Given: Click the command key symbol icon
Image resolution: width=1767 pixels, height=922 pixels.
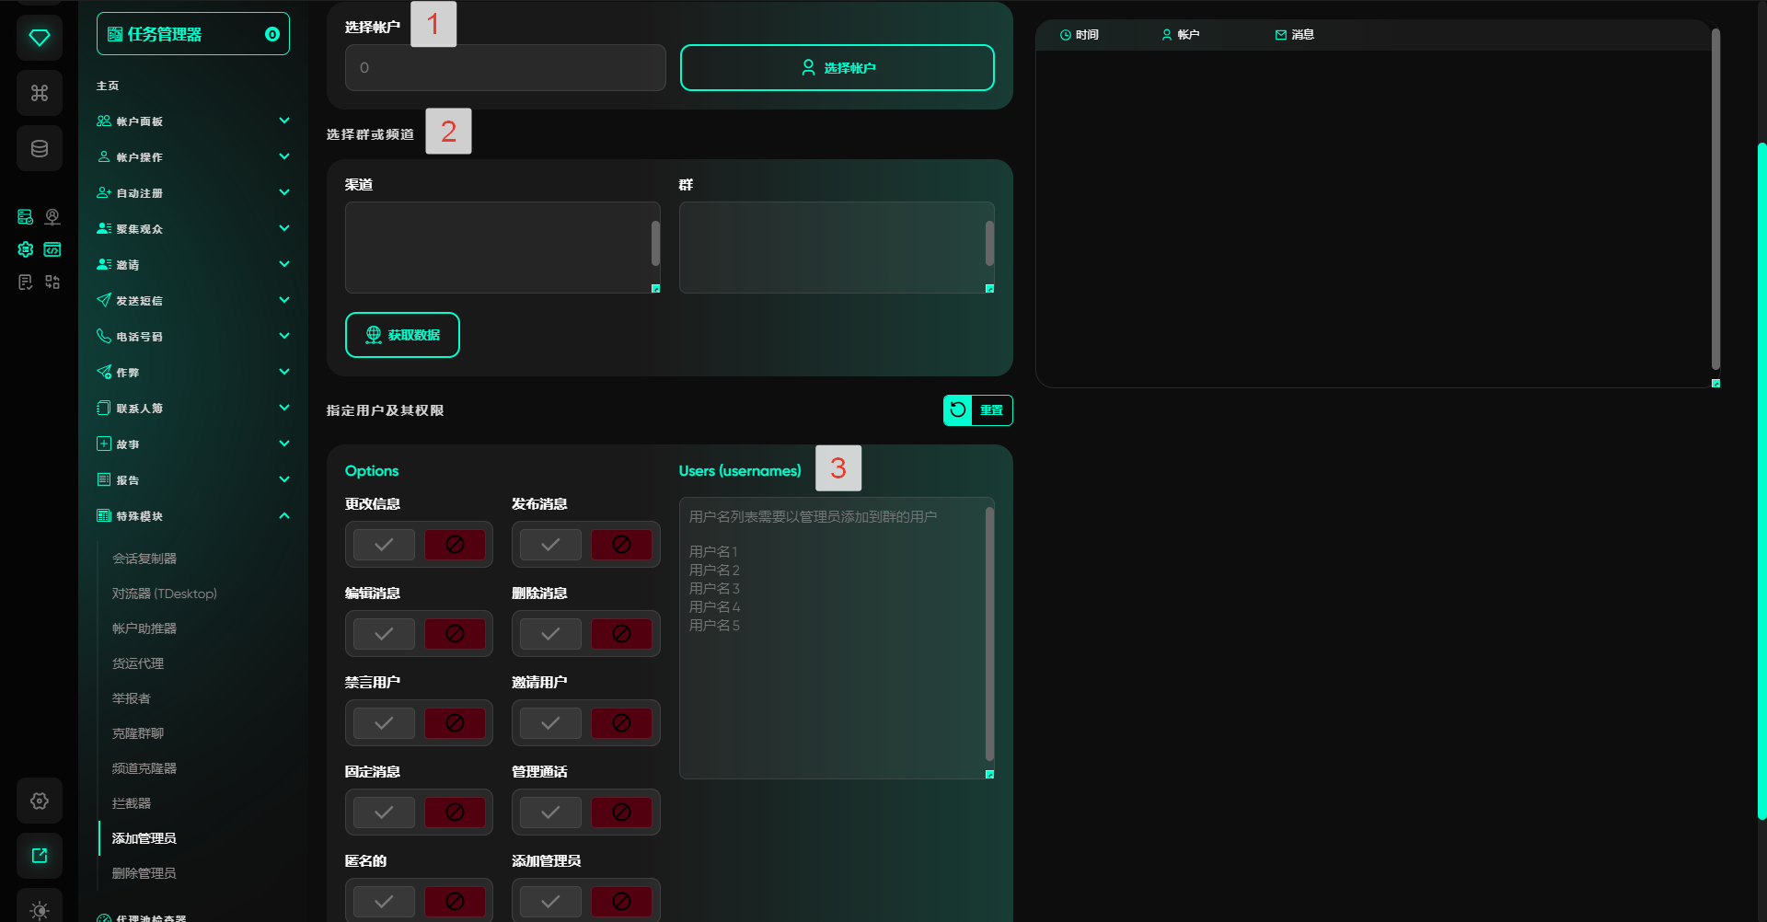Looking at the screenshot, I should [x=40, y=93].
